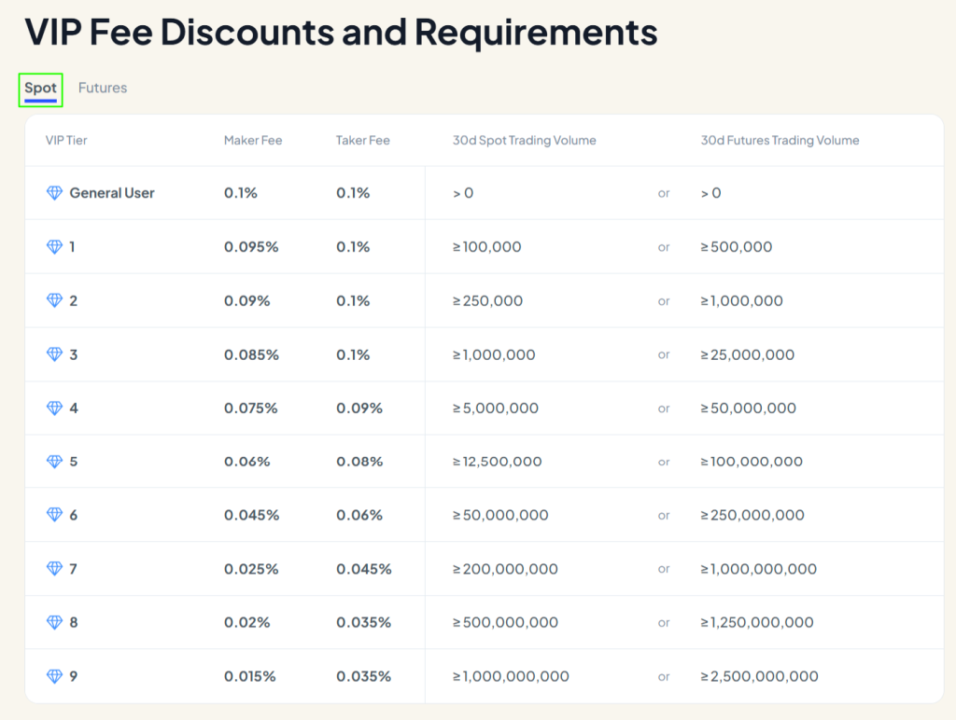Click the diamond icon for VIP tier 8
The width and height of the screenshot is (956, 720).
tap(53, 622)
